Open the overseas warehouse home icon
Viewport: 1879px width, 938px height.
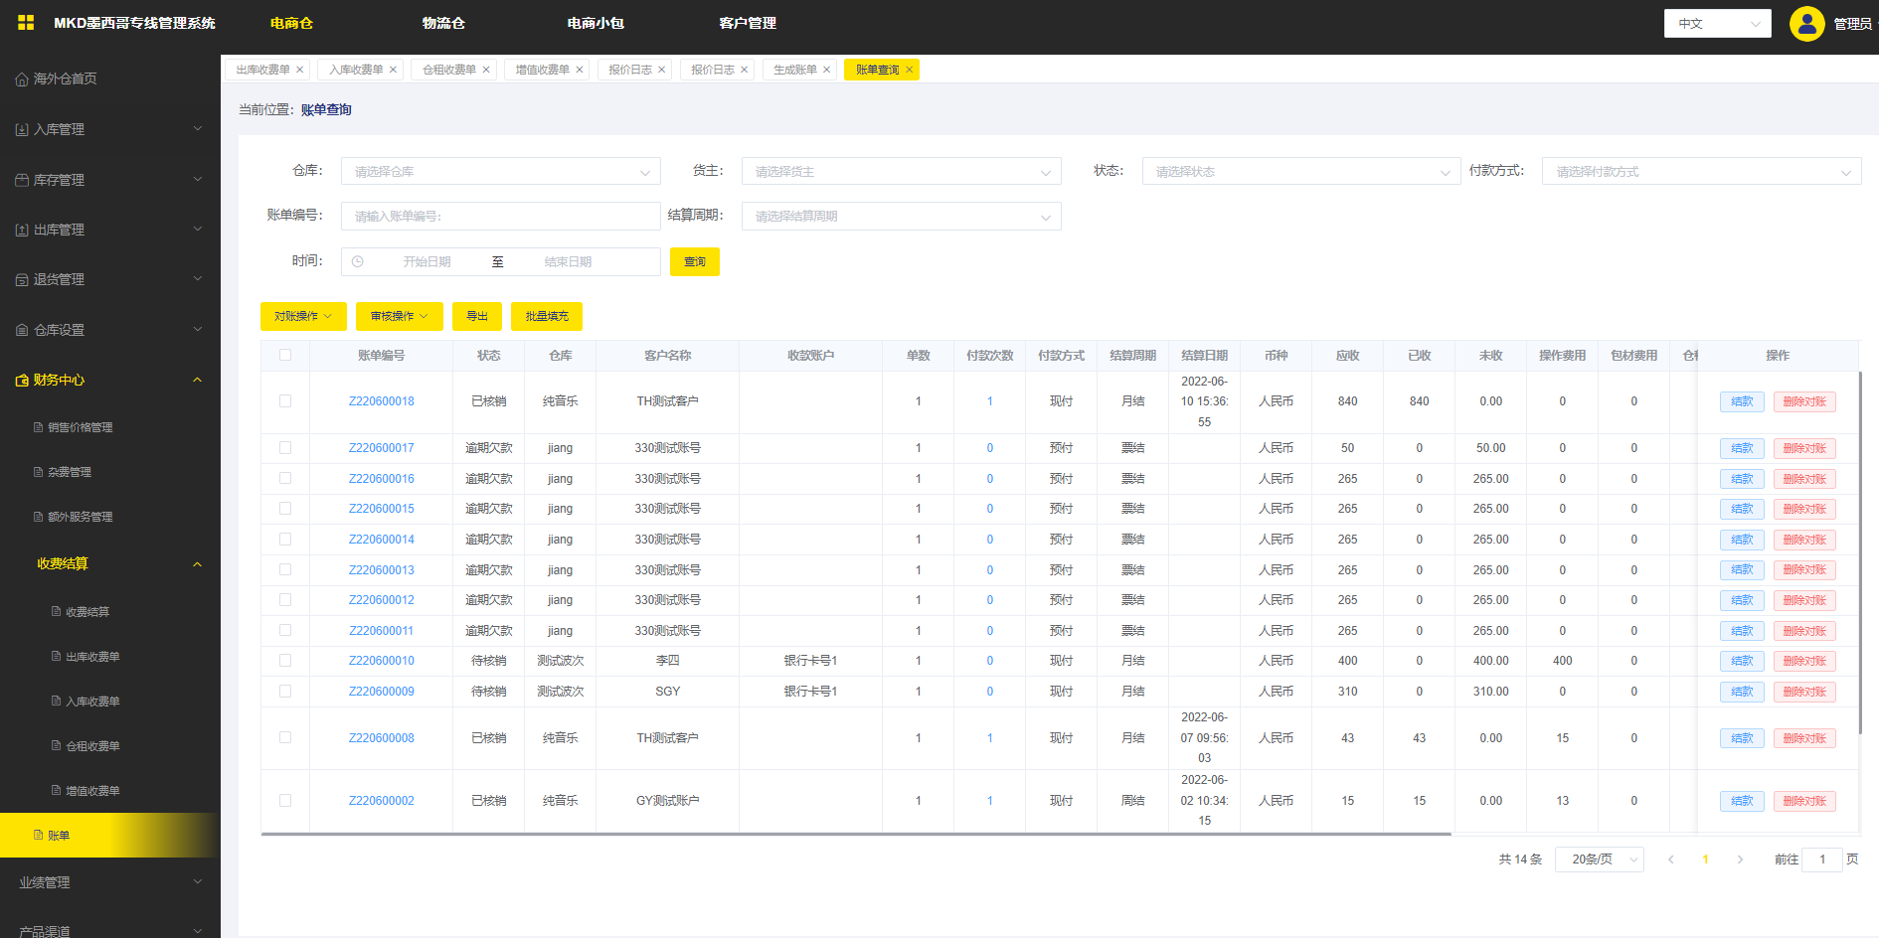22,79
